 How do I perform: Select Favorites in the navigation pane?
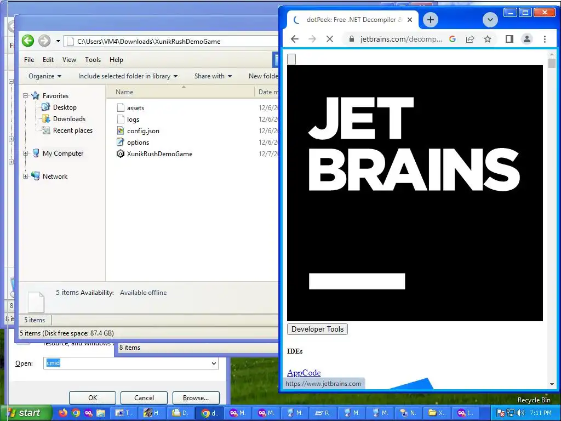pyautogui.click(x=55, y=96)
